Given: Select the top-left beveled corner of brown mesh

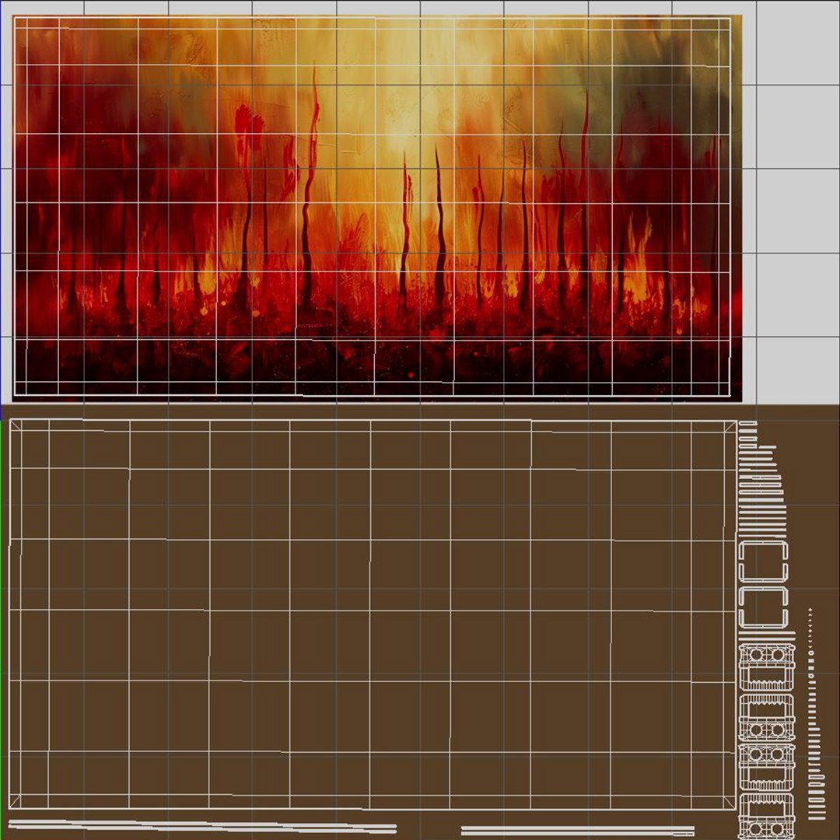Looking at the screenshot, I should (x=16, y=425).
